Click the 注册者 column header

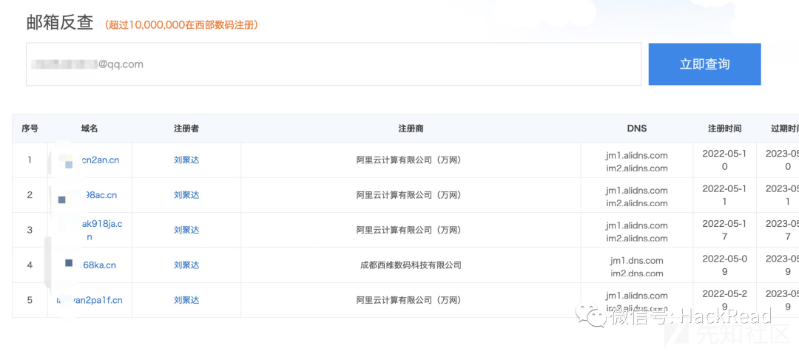[x=186, y=129]
